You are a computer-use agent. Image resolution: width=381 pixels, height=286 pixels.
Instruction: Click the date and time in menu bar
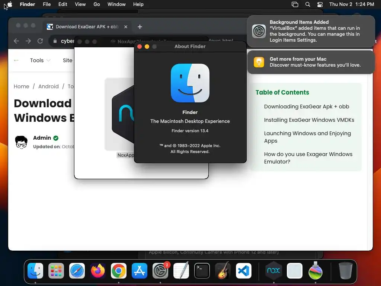[352, 4]
